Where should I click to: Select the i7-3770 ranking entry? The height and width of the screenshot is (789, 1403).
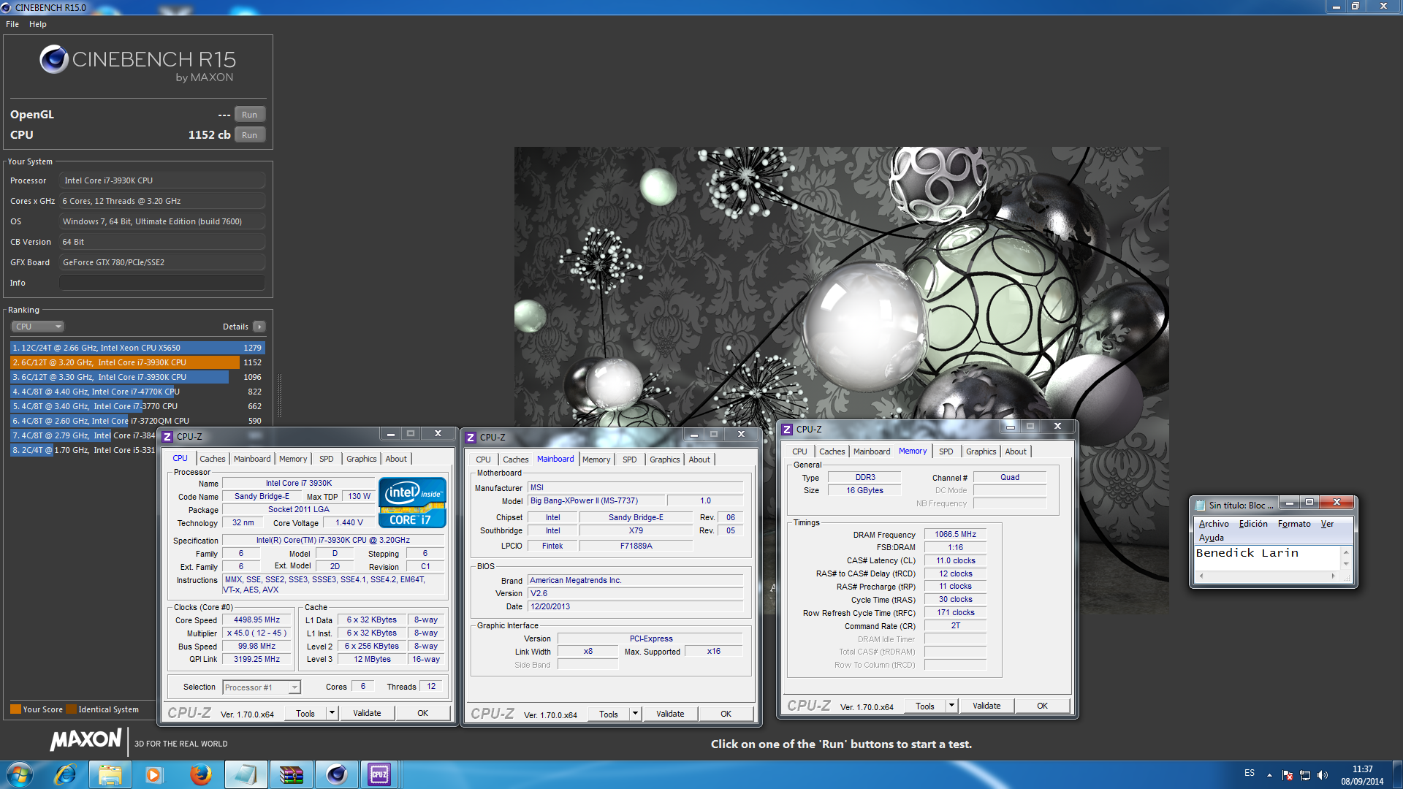(137, 406)
